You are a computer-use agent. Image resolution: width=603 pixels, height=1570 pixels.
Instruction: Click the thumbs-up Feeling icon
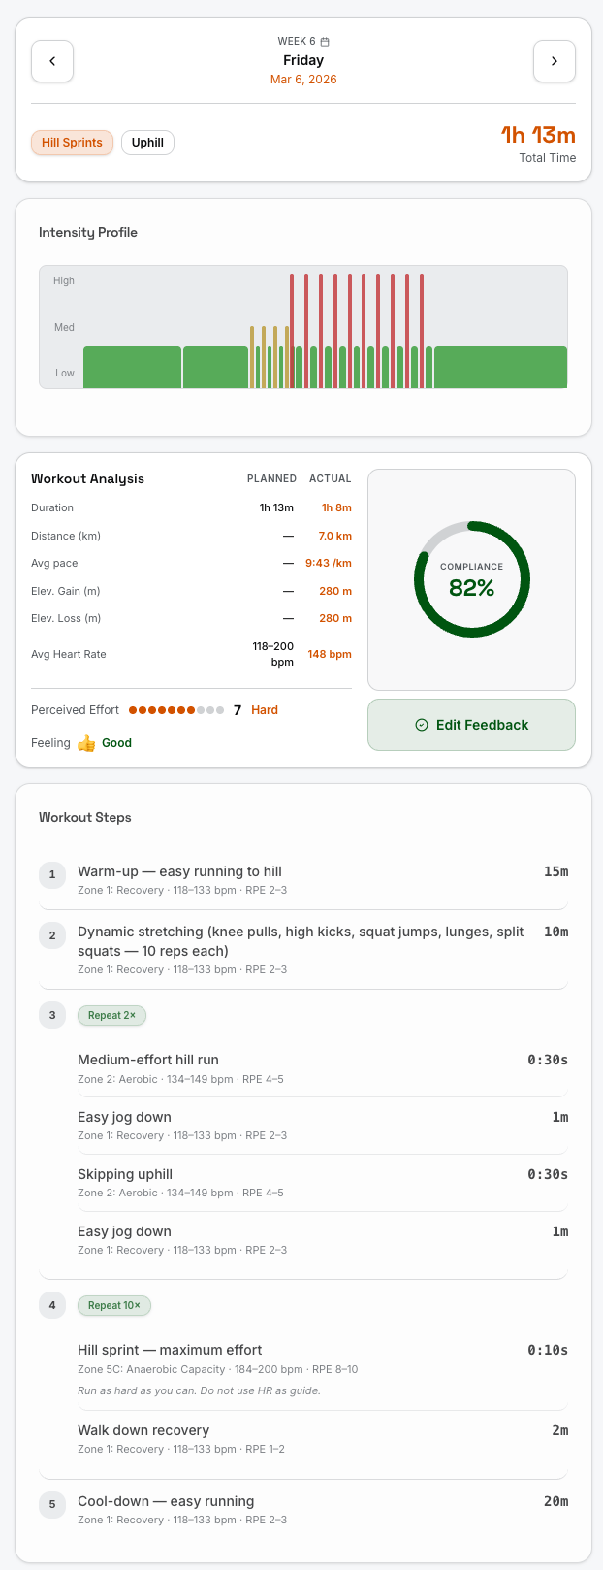tap(86, 743)
